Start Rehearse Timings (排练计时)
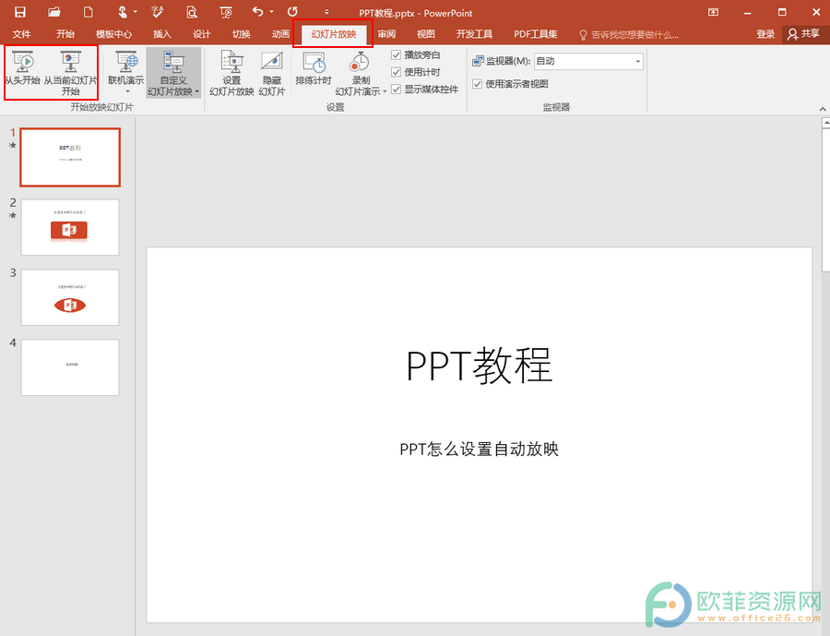Viewport: 830px width, 636px height. pyautogui.click(x=314, y=67)
